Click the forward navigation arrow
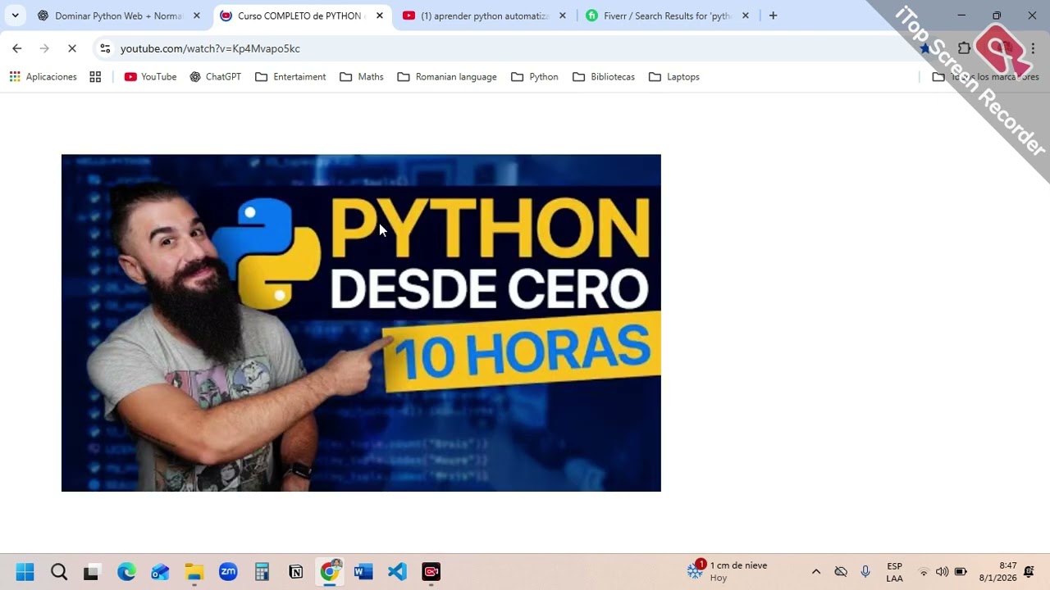Screen dimensions: 1050x590 44,48
